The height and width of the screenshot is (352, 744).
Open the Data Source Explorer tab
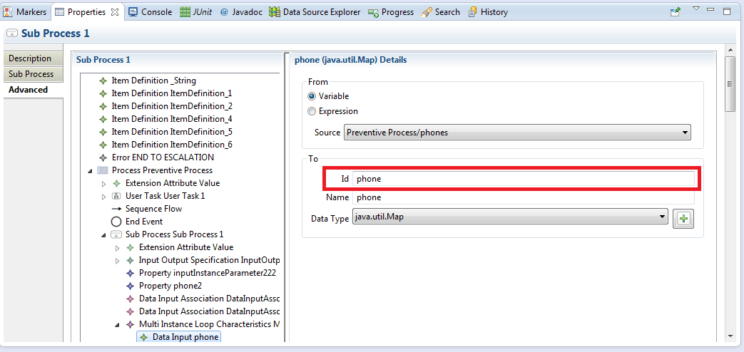(x=315, y=12)
